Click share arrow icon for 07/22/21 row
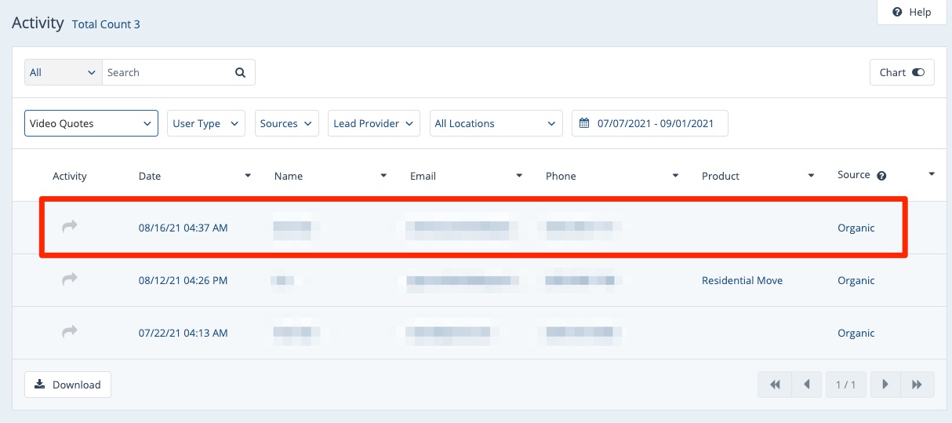The width and height of the screenshot is (952, 423). coord(70,332)
